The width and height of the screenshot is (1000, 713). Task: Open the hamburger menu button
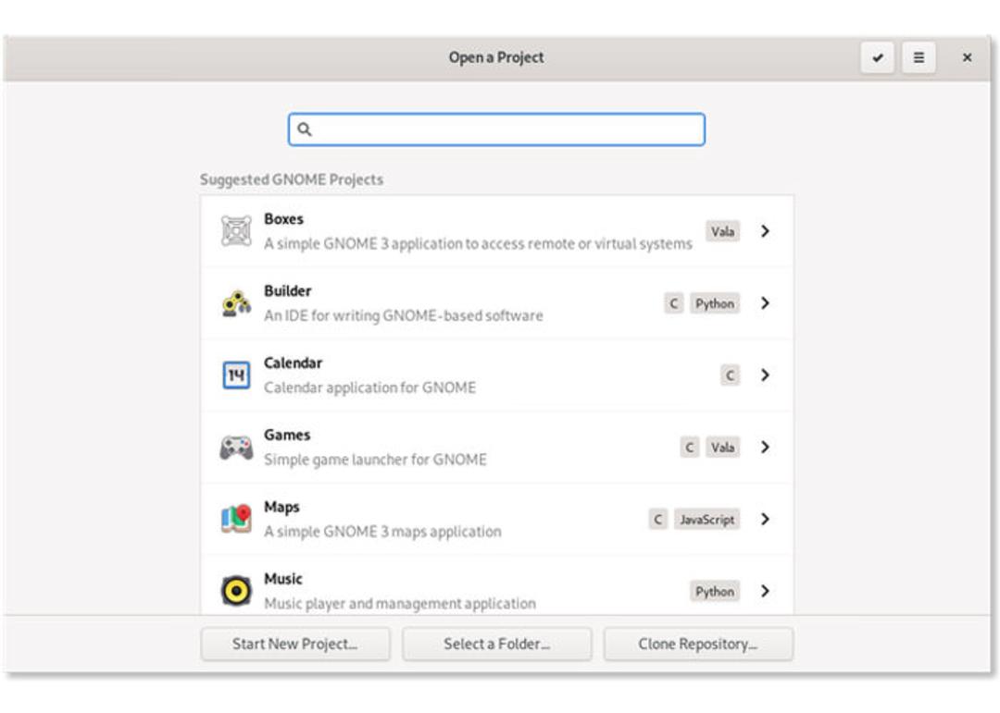pos(919,58)
